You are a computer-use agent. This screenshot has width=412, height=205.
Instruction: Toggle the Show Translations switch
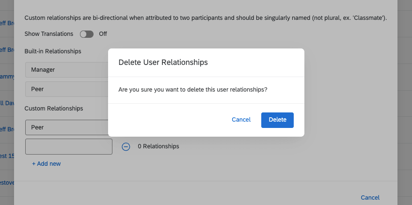(x=86, y=34)
